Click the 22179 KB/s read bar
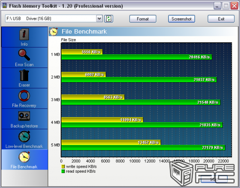This screenshot has width=240, height=188. [143, 148]
